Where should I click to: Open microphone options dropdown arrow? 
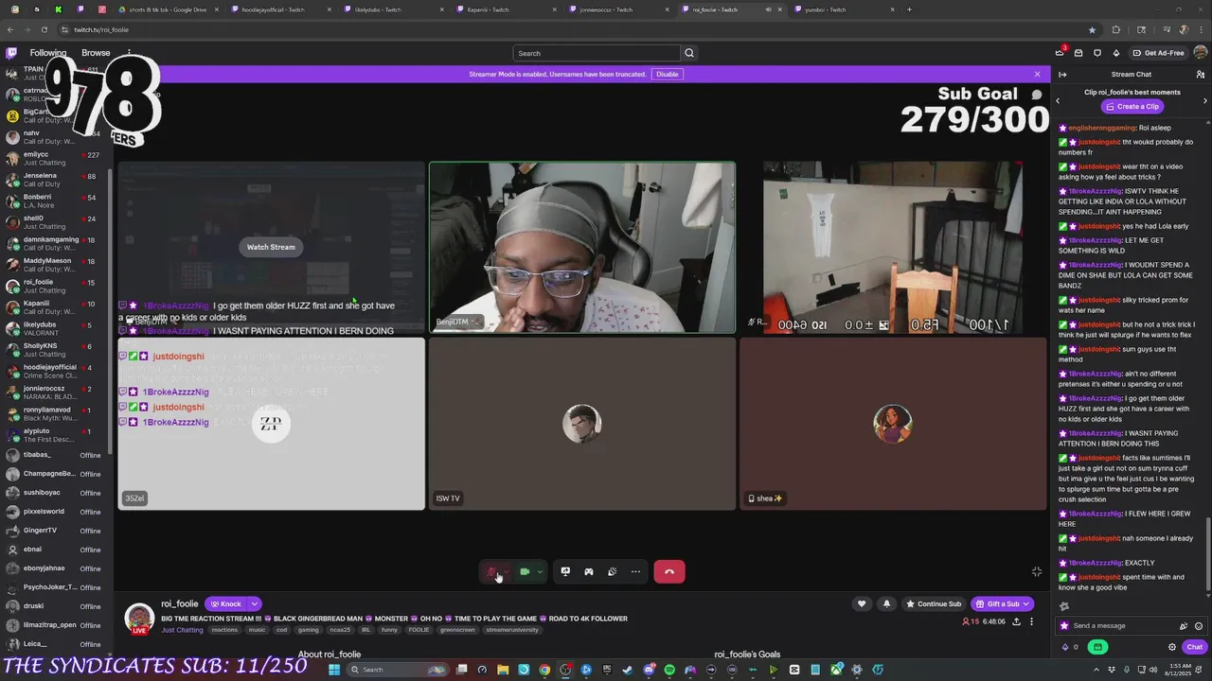coord(507,571)
